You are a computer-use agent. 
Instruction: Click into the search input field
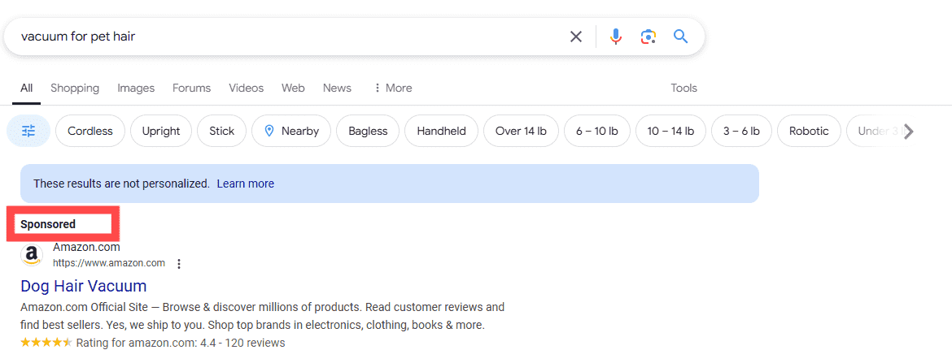[285, 37]
